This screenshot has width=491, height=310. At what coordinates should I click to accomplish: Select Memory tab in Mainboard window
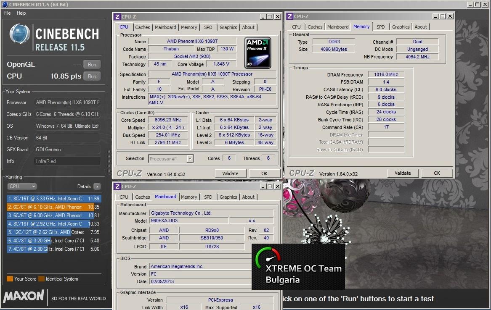coord(189,197)
